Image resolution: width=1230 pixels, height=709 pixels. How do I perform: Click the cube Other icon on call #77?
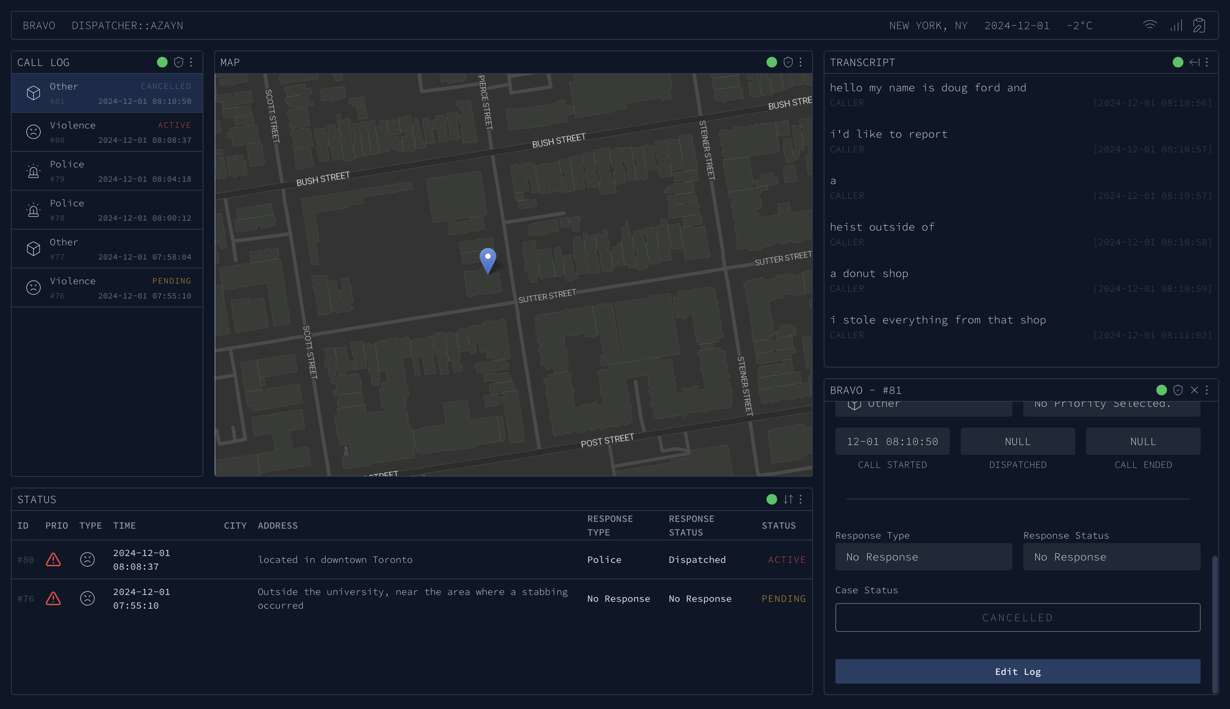33,248
